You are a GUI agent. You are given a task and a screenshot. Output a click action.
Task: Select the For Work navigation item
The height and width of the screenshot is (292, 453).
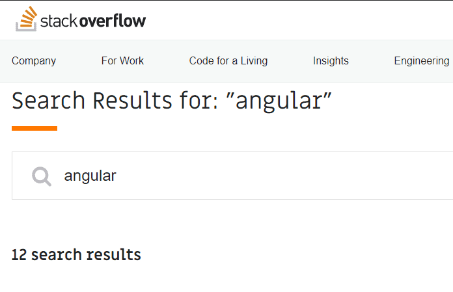coord(122,61)
